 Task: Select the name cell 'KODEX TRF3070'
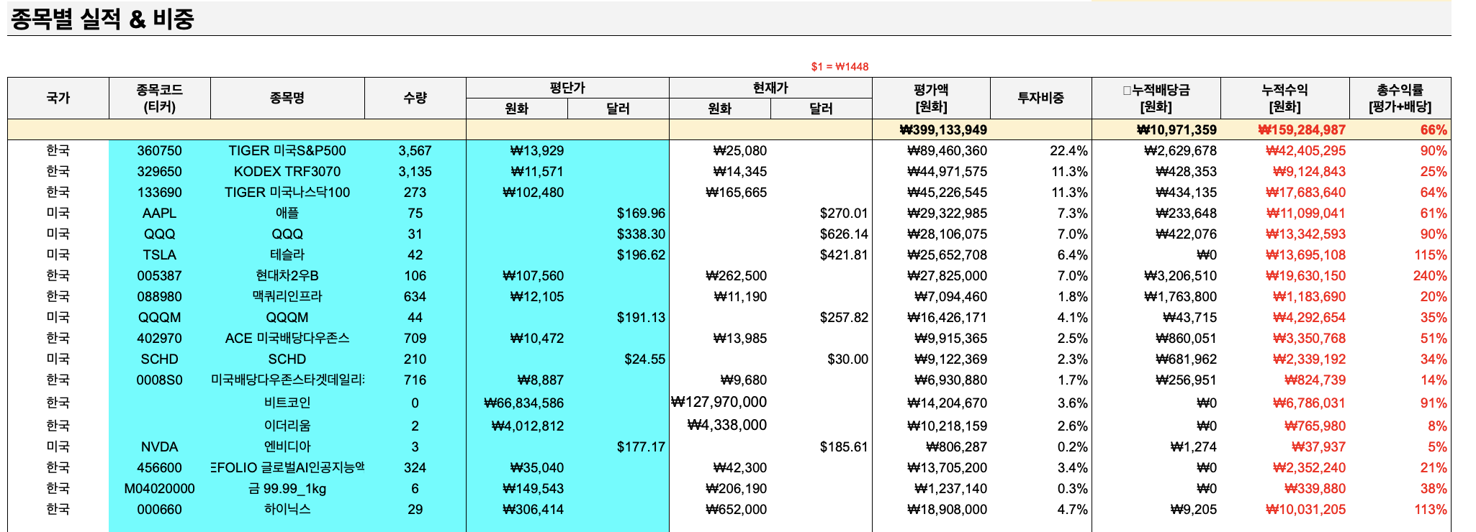pyautogui.click(x=287, y=172)
